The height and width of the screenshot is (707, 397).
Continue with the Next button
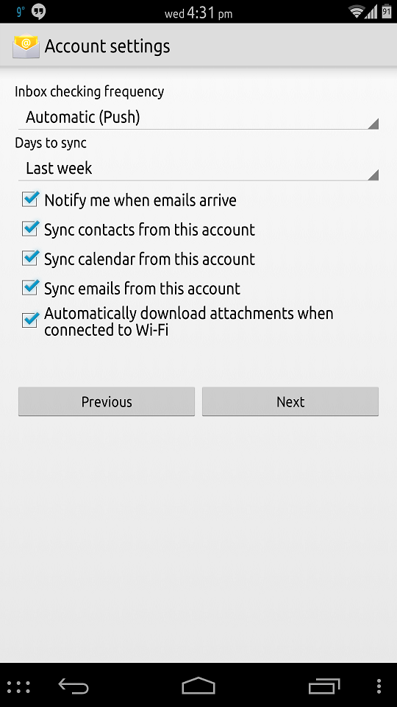click(290, 401)
